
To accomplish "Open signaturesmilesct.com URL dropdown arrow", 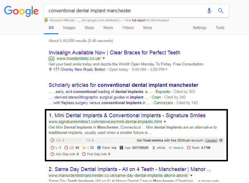I will tap(165, 122).
